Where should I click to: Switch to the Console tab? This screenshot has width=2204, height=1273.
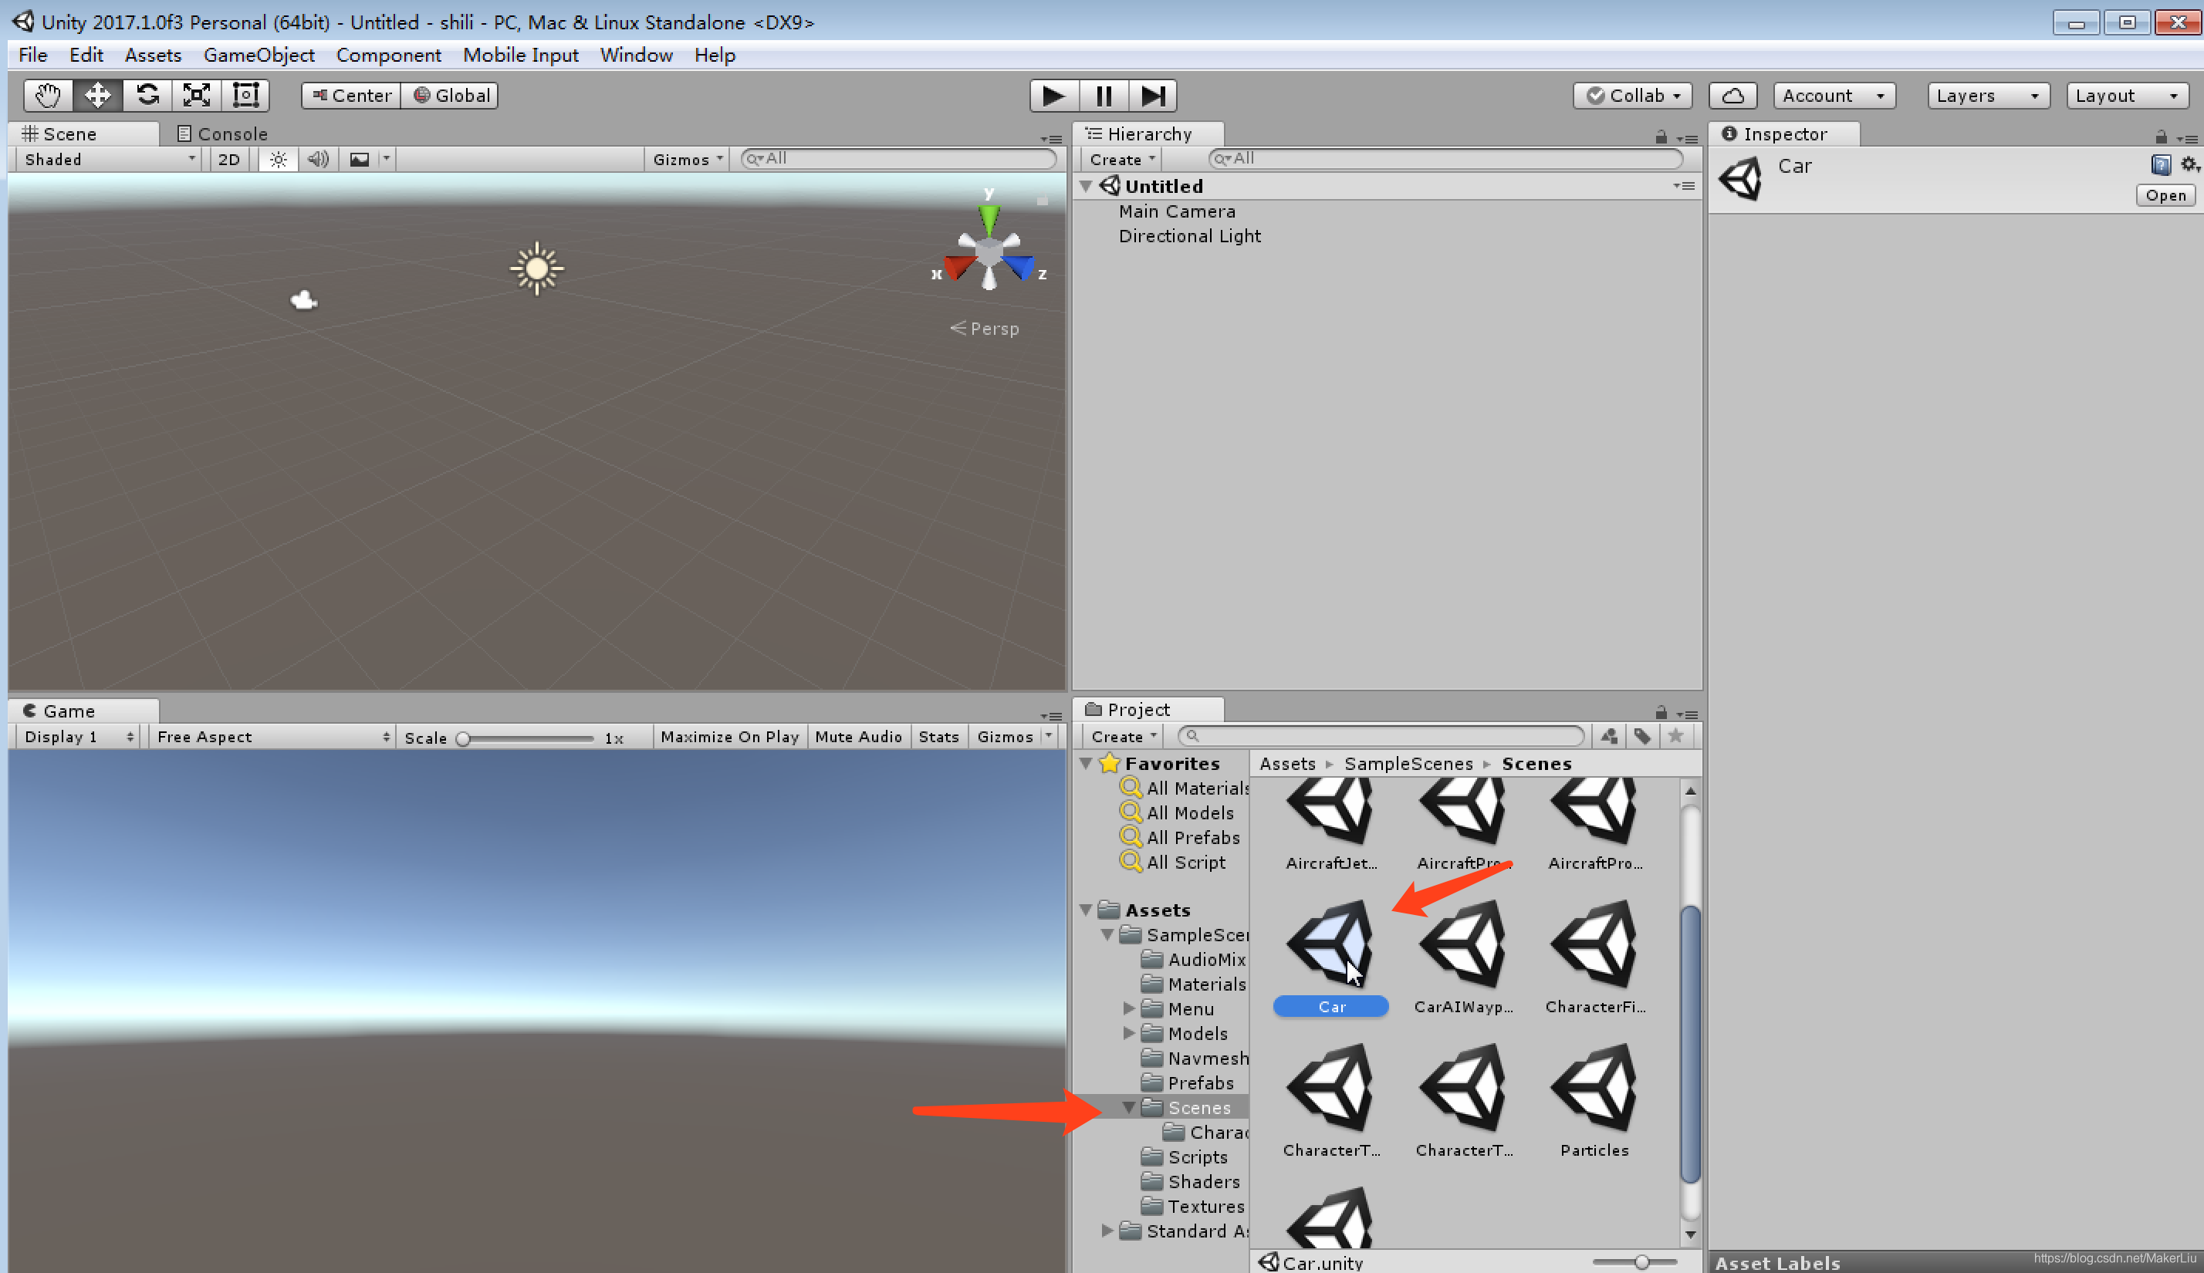[223, 133]
